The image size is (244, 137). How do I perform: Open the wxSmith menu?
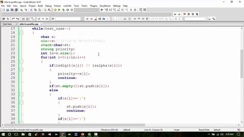[67, 6]
